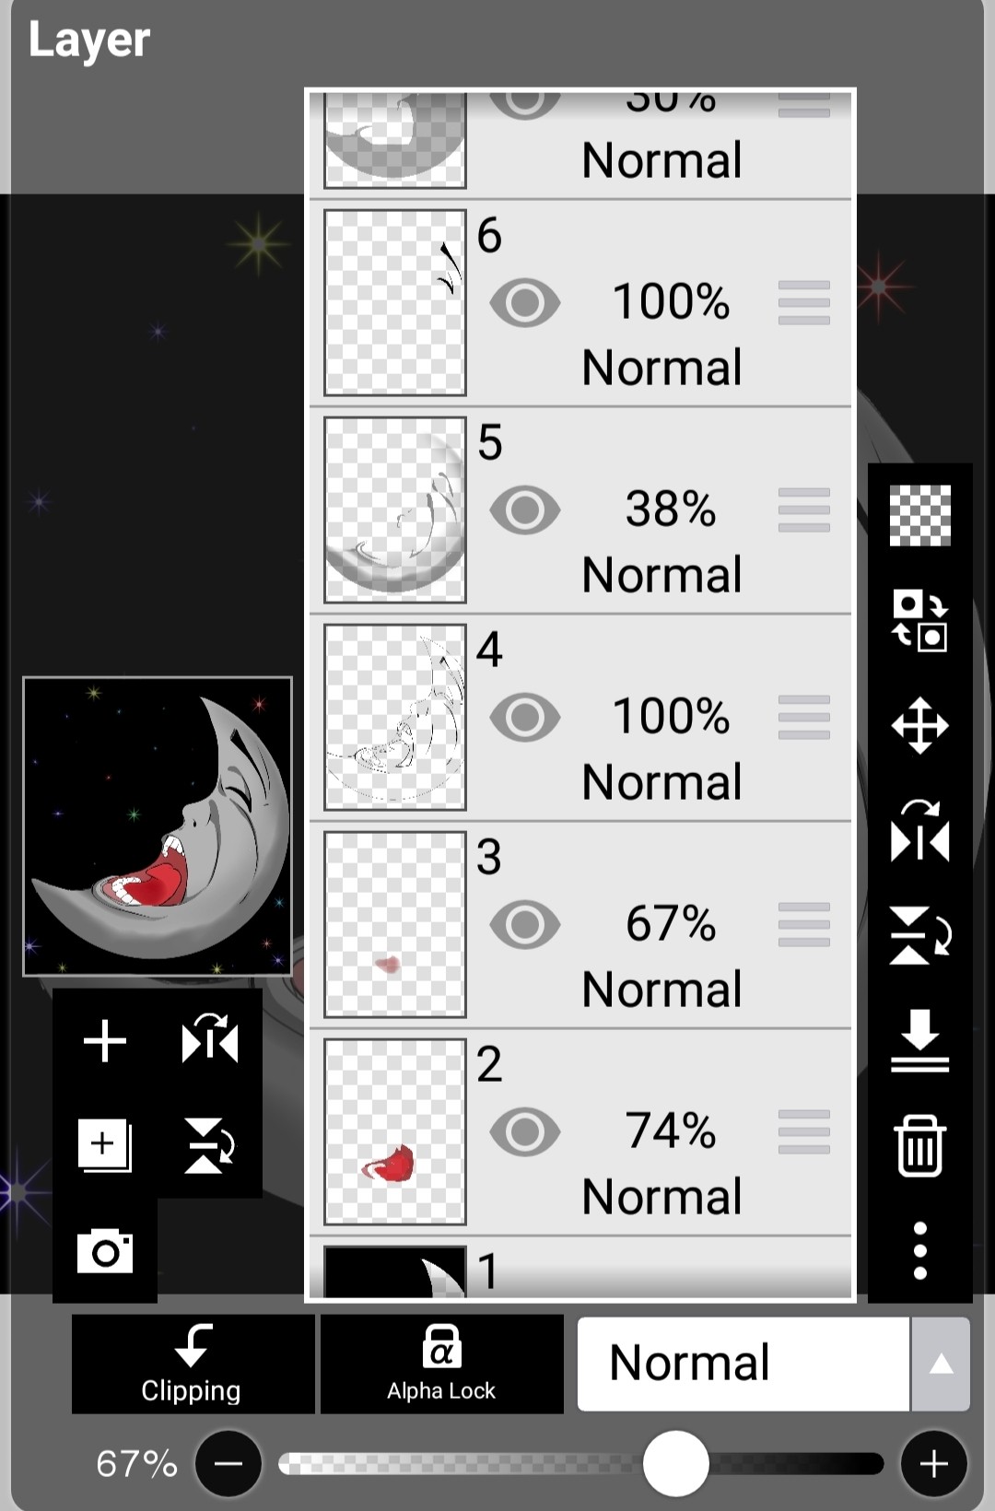Hide layer 2 with the eye icon
Viewport: 995px width, 1511px height.
point(524,1132)
